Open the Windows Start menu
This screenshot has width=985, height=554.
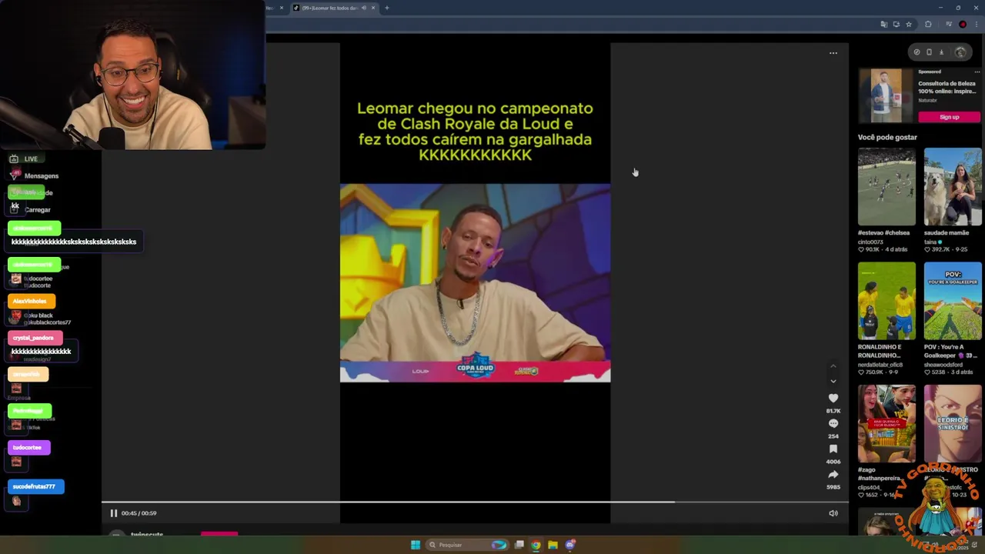tap(416, 545)
